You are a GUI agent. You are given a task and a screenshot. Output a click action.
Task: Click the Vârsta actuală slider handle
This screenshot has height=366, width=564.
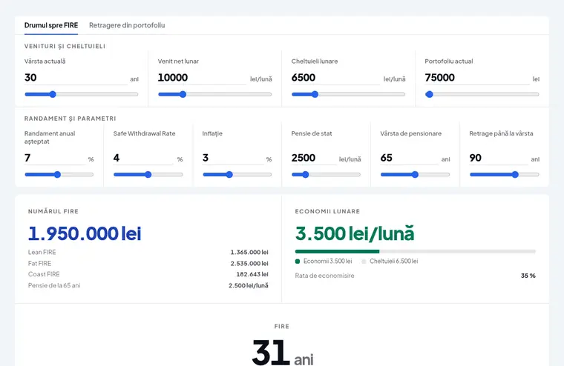(x=53, y=94)
